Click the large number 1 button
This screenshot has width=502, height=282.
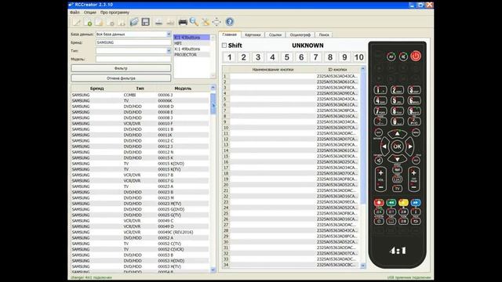coord(229,57)
